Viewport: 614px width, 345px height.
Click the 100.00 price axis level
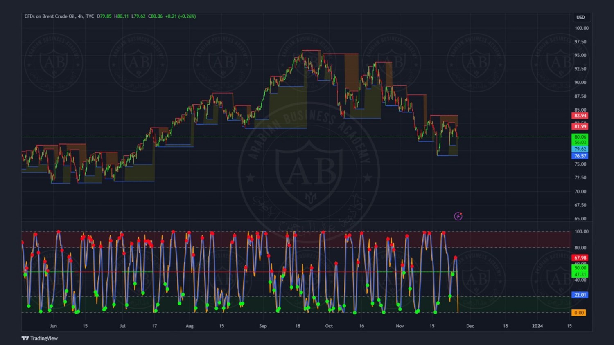[581, 28]
